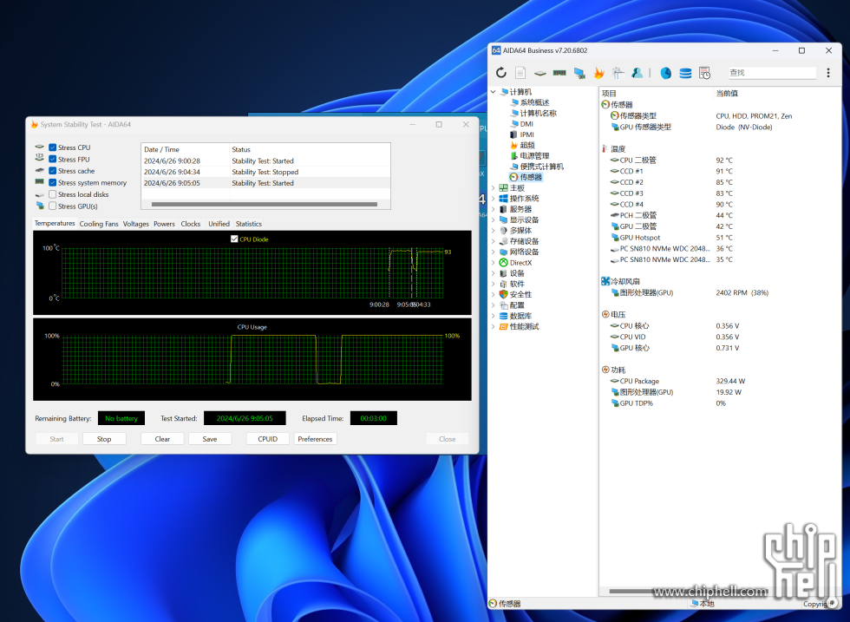Click the CPUID button

(268, 439)
